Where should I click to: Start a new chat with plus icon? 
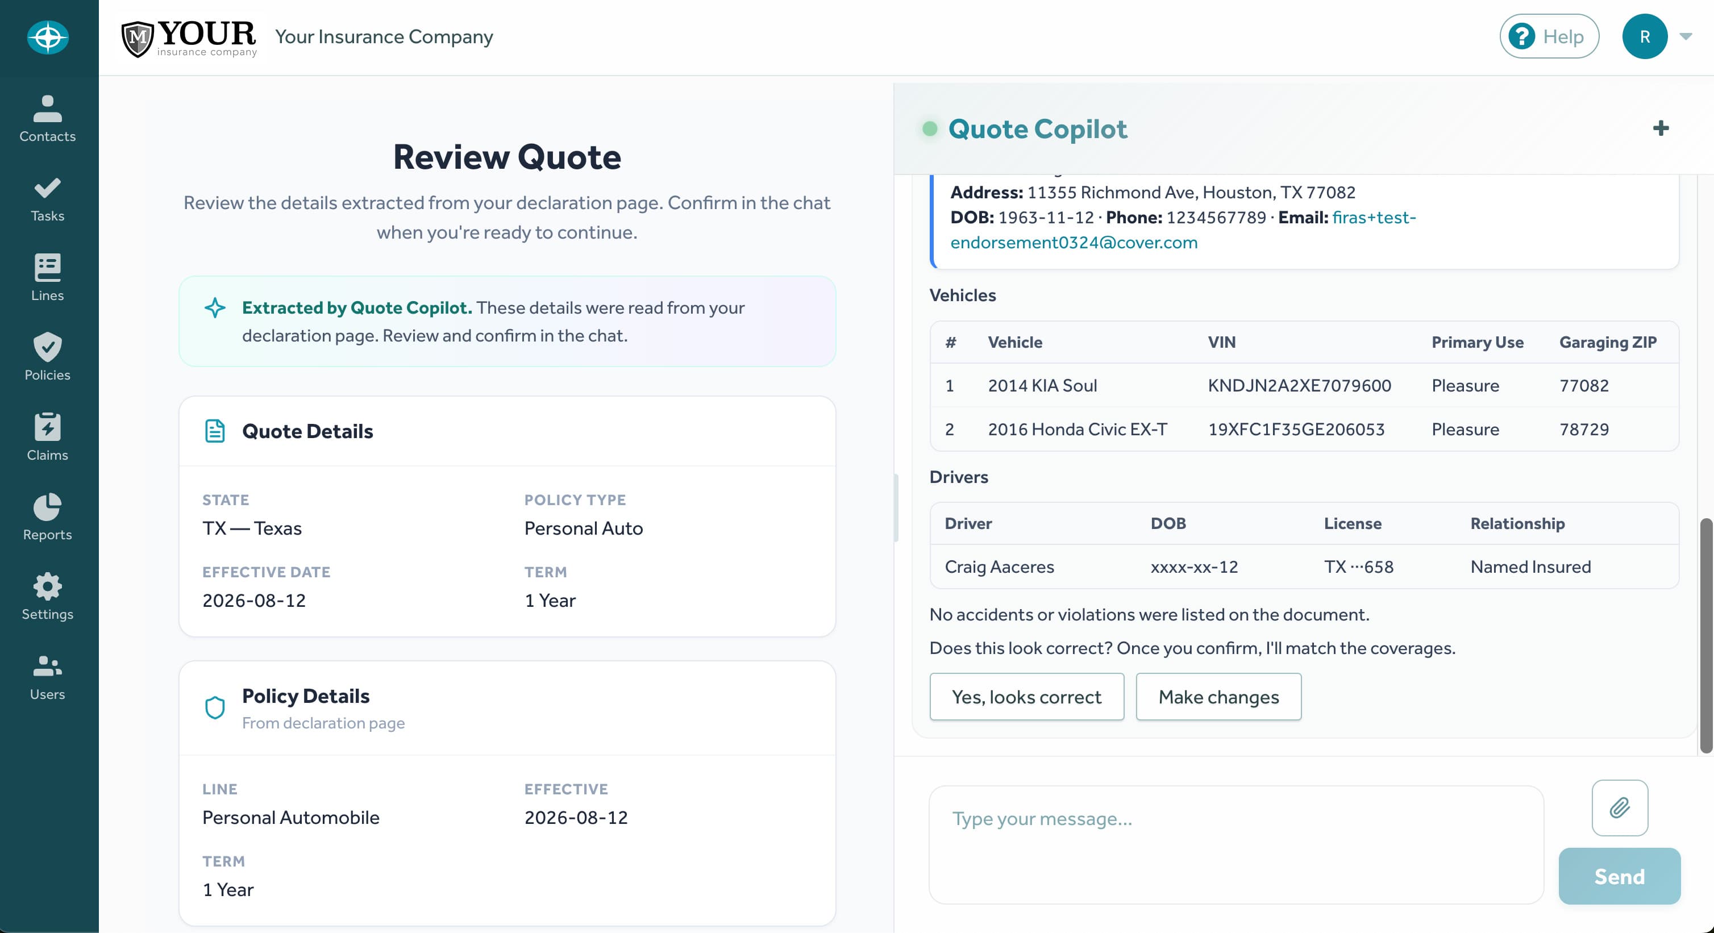(1661, 128)
